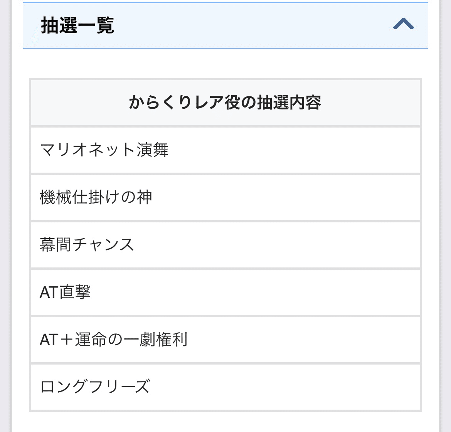
Task: Click the word チャンス in 幕間チャンス
Action: pyautogui.click(x=103, y=245)
